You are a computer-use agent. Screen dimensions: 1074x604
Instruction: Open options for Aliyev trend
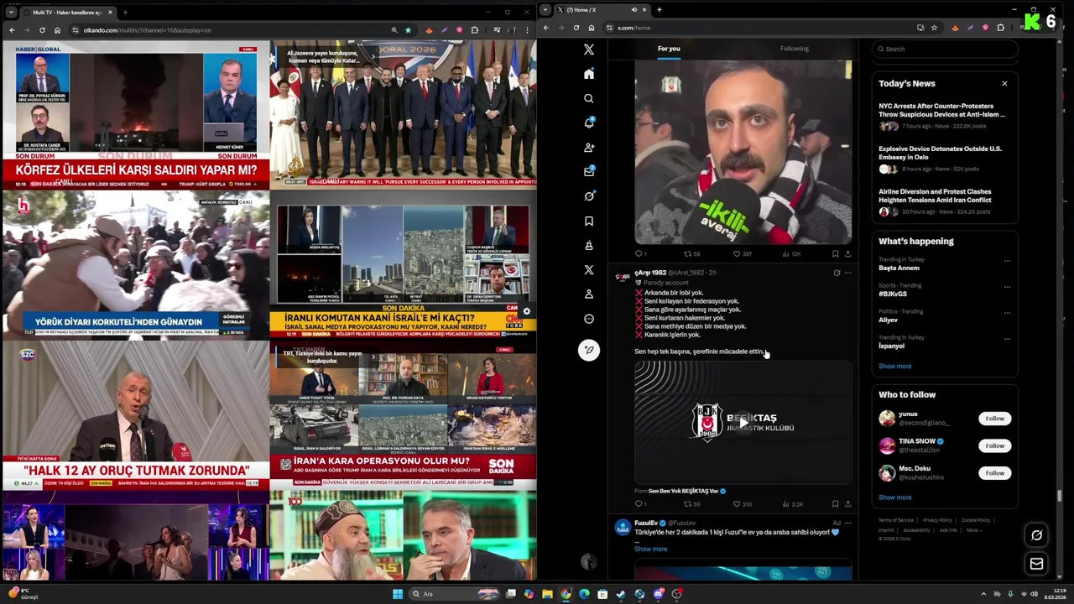[1007, 313]
